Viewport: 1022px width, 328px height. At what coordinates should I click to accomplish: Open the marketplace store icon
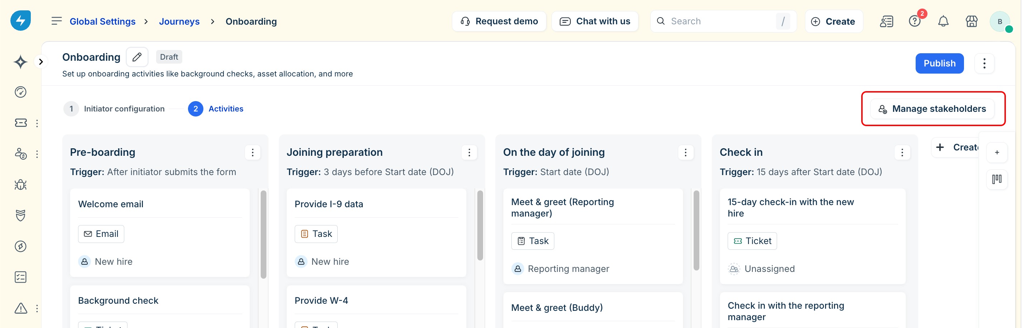pos(971,21)
